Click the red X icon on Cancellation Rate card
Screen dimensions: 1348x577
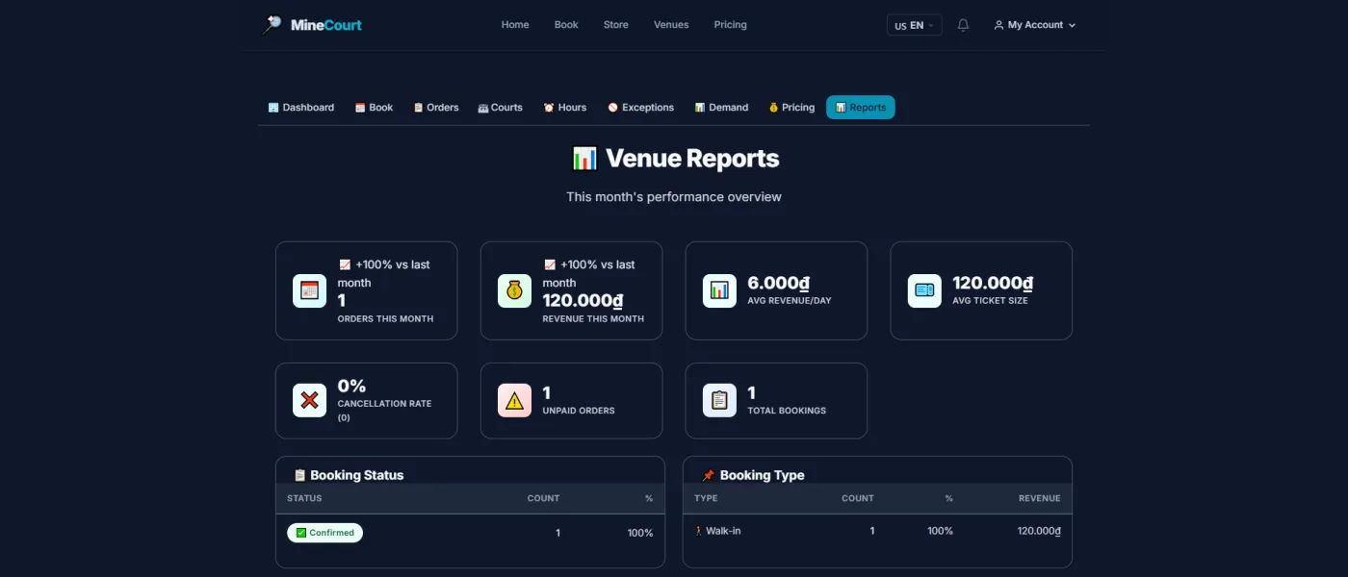[309, 400]
